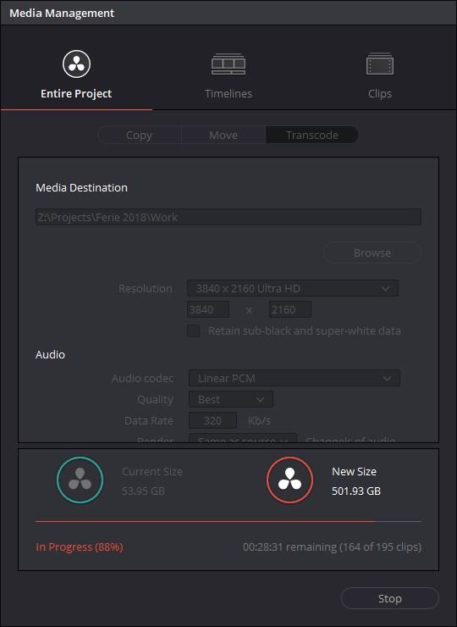The width and height of the screenshot is (457, 627).
Task: Click the Browse button
Action: (x=372, y=252)
